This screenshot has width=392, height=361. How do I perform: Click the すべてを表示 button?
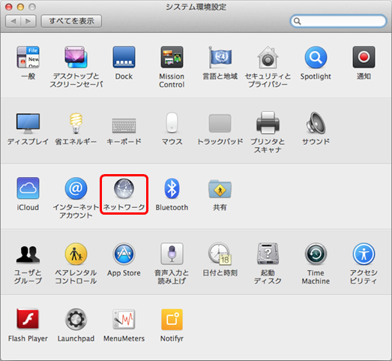pyautogui.click(x=71, y=21)
